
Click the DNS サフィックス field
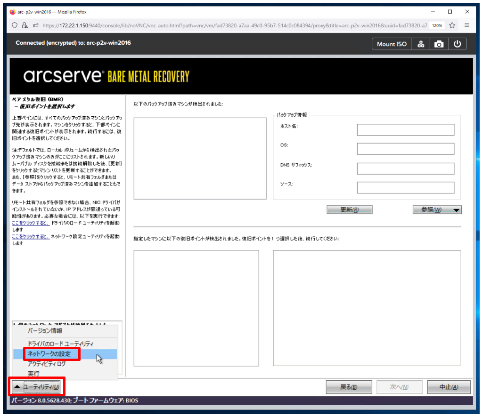[x=406, y=168]
